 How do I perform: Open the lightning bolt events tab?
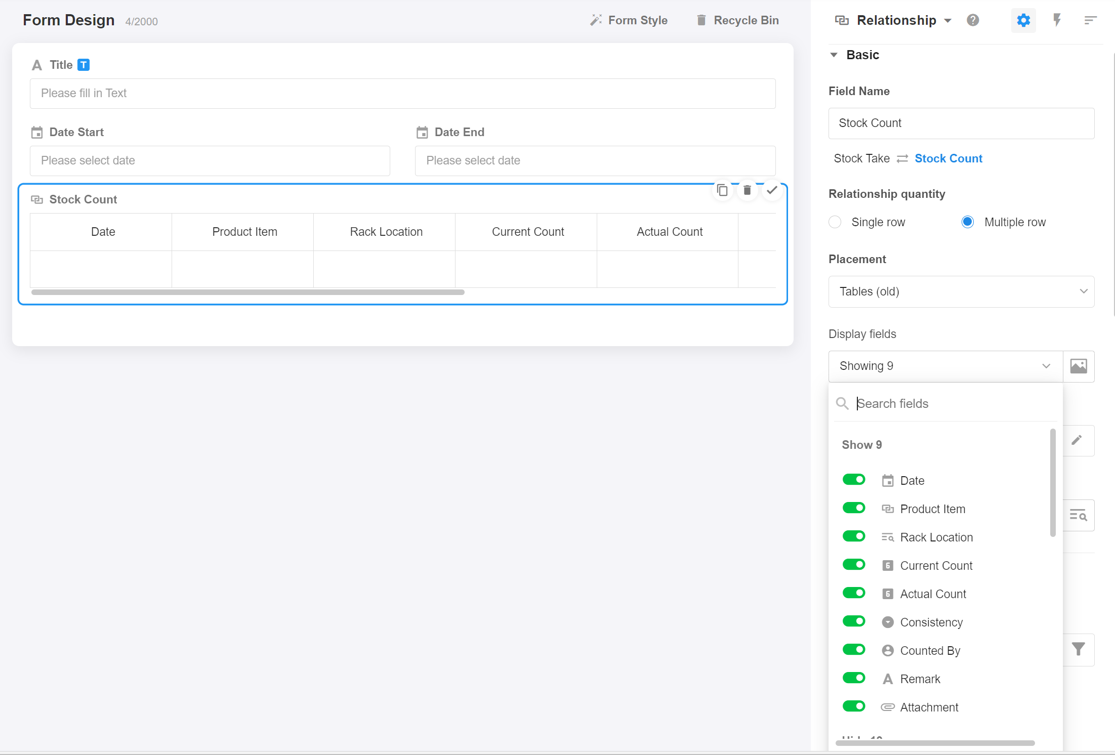pos(1057,20)
